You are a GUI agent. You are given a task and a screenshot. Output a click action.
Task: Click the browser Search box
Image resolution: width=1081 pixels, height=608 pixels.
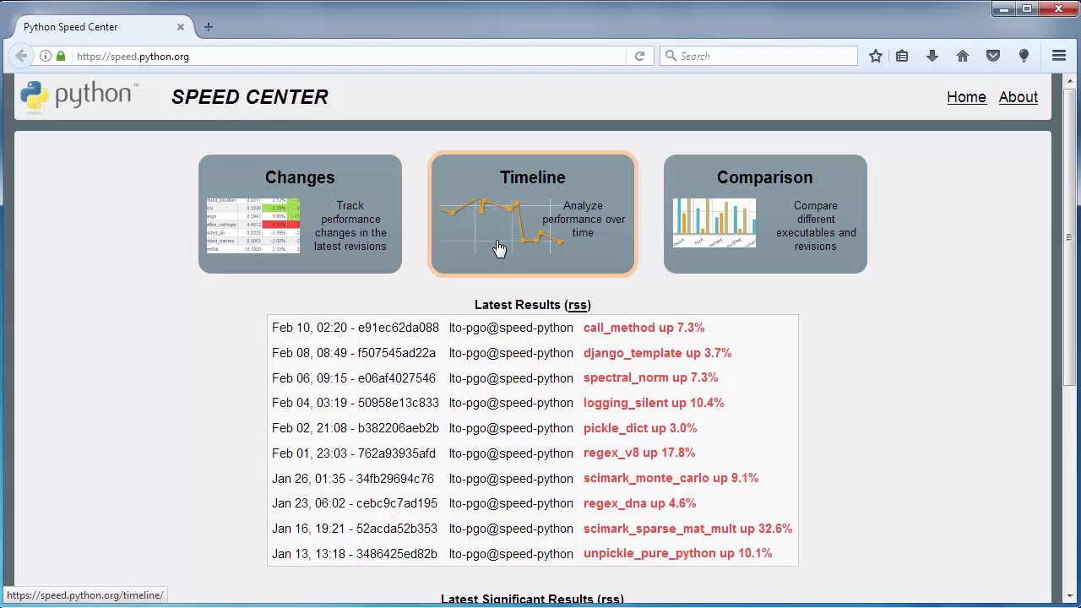click(x=758, y=57)
